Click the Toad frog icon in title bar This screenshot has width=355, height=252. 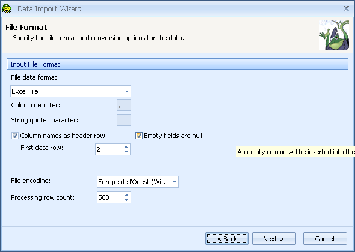tap(7, 8)
